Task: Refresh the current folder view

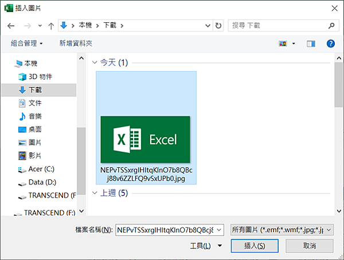Action: 218,26
